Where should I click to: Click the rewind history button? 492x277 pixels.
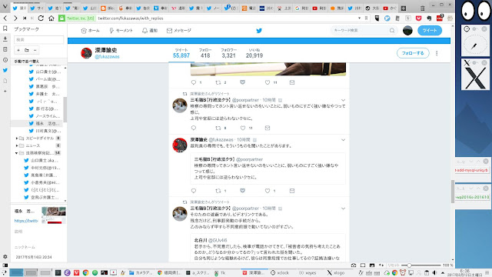click(25, 18)
